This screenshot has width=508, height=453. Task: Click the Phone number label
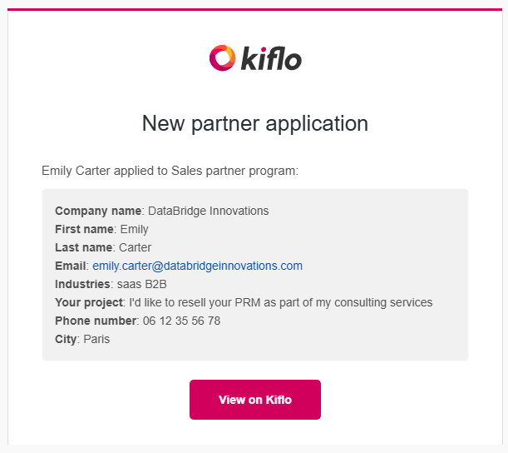(x=96, y=321)
